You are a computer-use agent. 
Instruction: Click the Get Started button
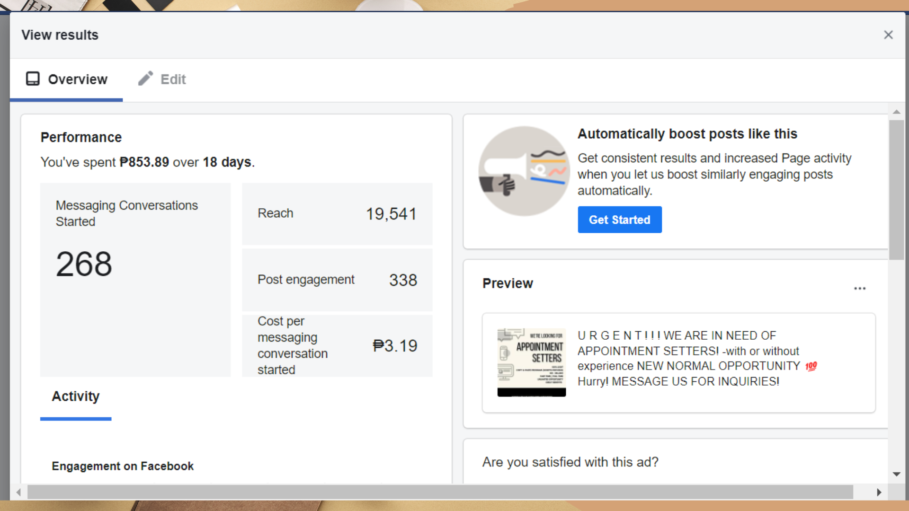pyautogui.click(x=619, y=220)
